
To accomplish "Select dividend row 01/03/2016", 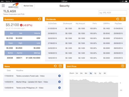I will pyautogui.click(x=85, y=29).
